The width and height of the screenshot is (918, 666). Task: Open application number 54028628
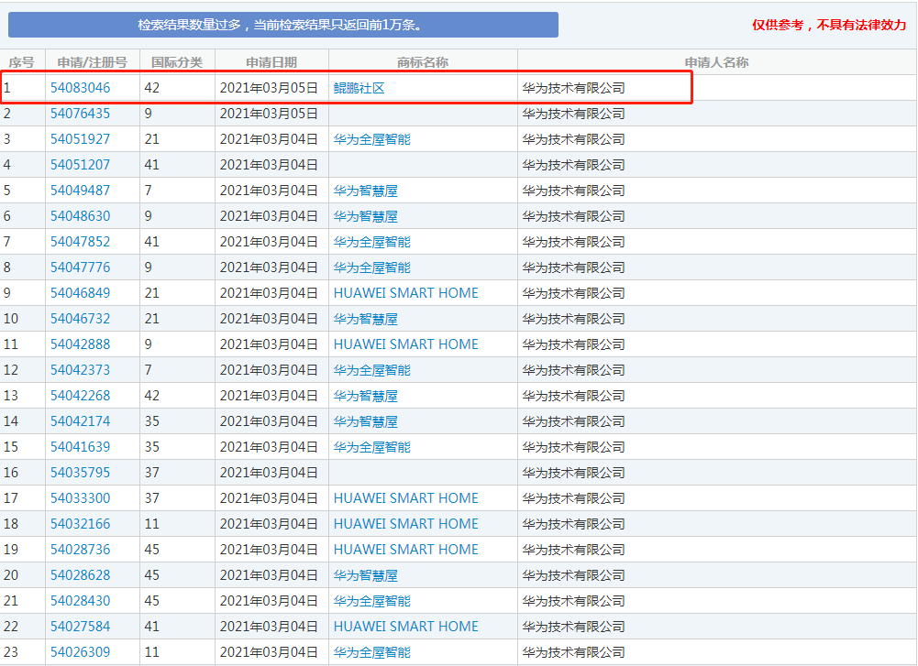click(80, 574)
